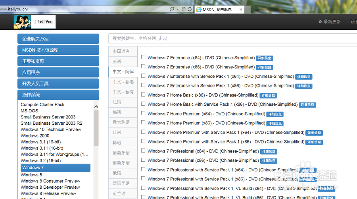This screenshot has height=199, width=357.
Task: Expand the 应用程序 category
Action: [58, 72]
